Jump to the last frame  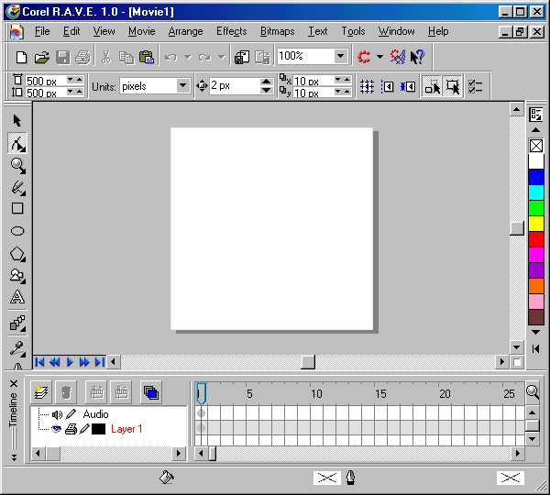[100, 362]
